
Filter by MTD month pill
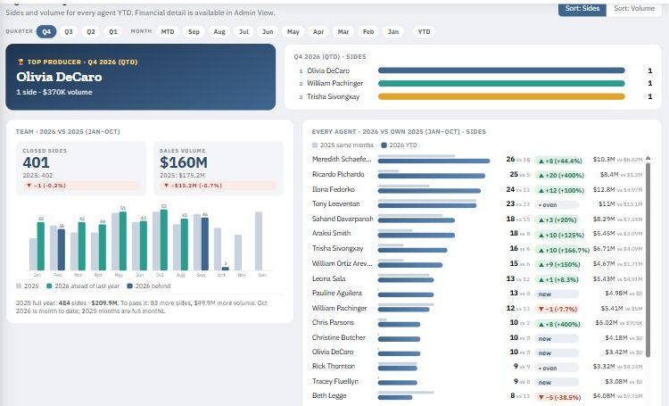[x=168, y=31]
